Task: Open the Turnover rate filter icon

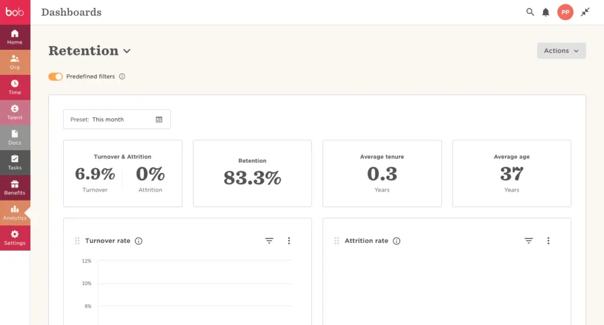Action: tap(269, 241)
